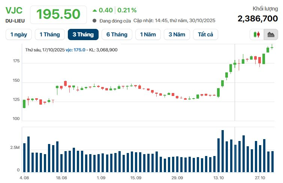
Task: Click the grey market-closed status dot
Action: click(94, 21)
